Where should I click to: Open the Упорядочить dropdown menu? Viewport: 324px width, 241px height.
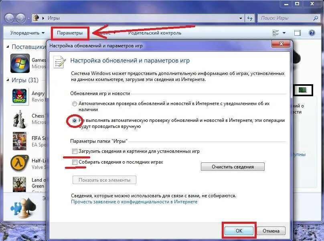(27, 33)
